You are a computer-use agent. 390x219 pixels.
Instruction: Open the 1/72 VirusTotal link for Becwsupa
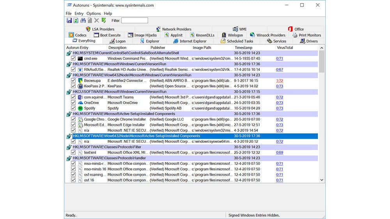[x=279, y=81]
